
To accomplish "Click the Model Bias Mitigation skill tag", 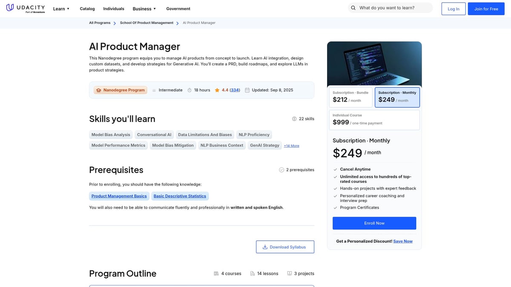I will tap(173, 145).
